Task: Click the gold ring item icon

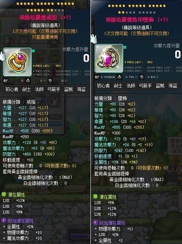Action: click(18, 62)
